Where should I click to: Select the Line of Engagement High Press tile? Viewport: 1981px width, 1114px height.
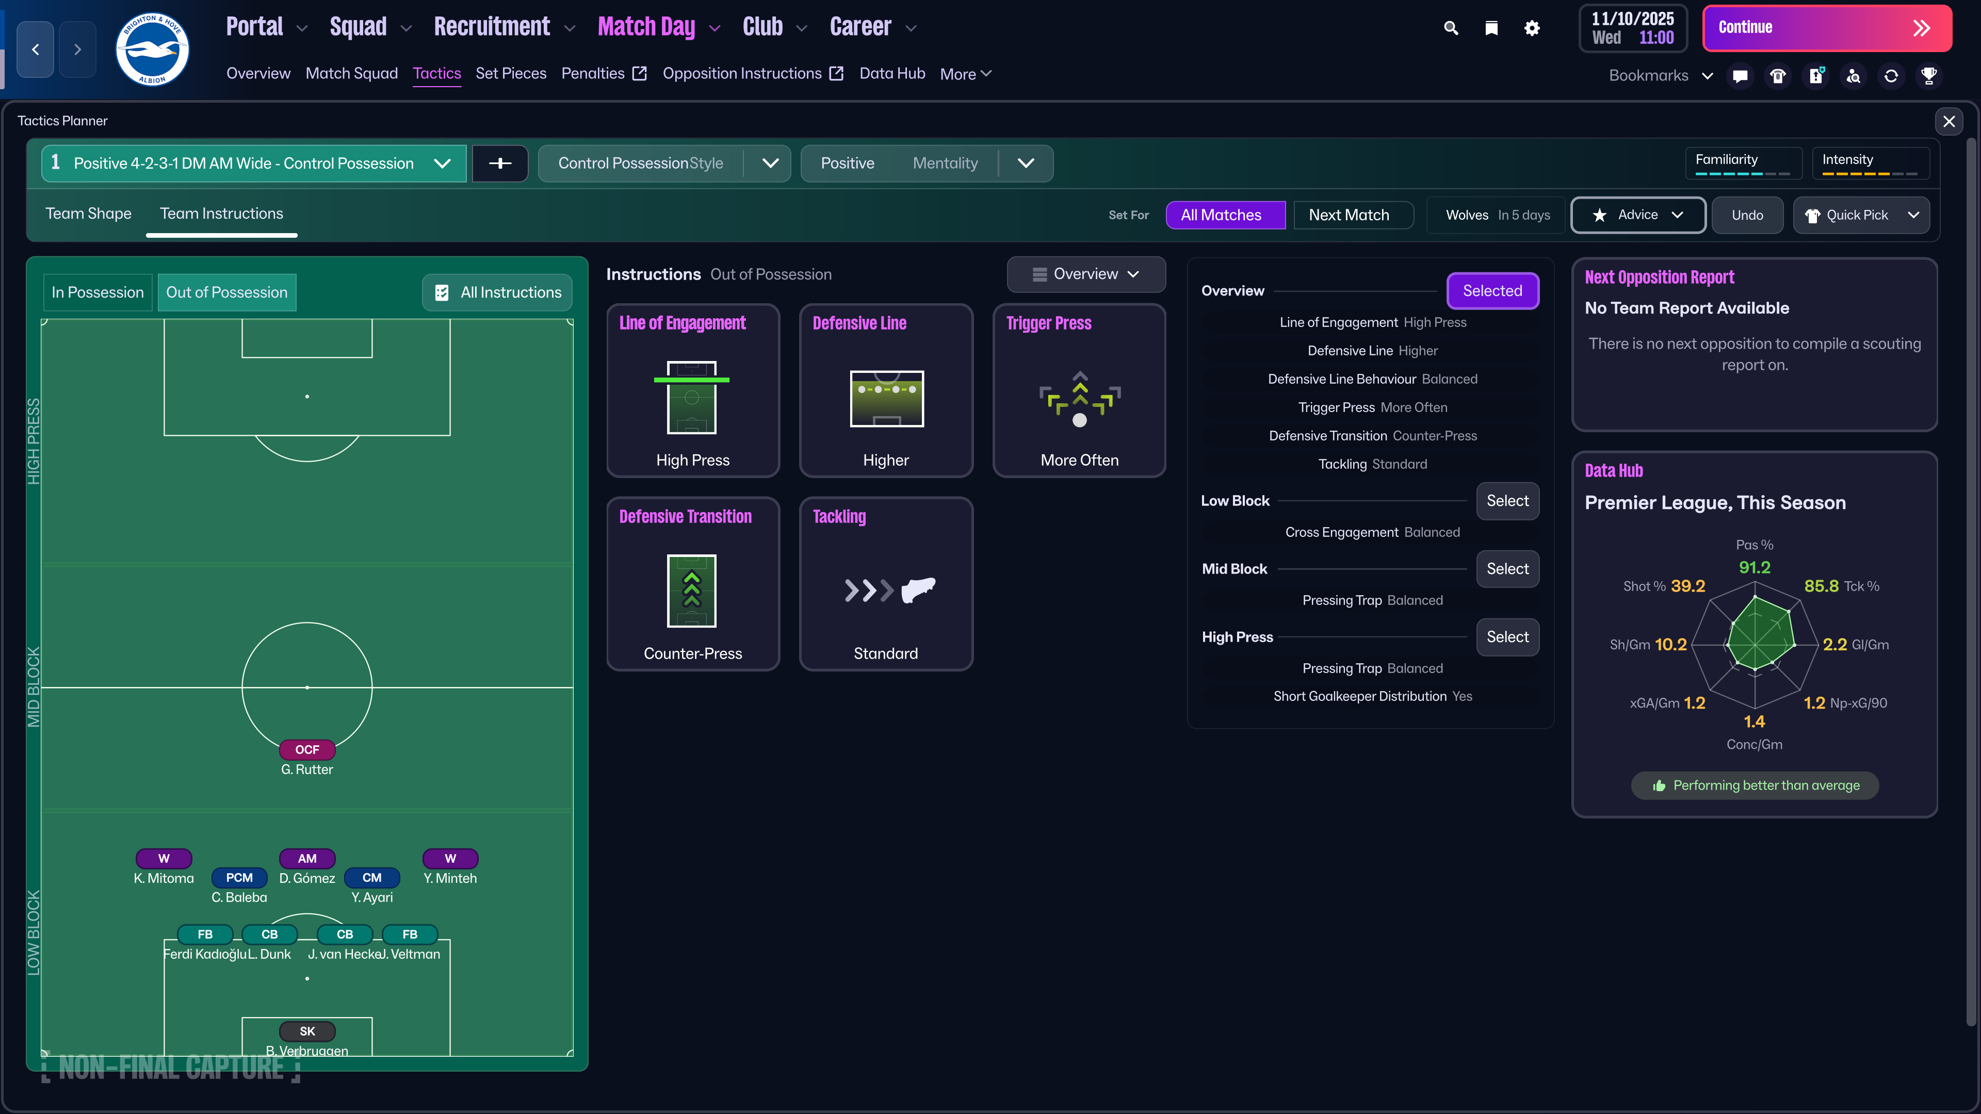point(693,390)
